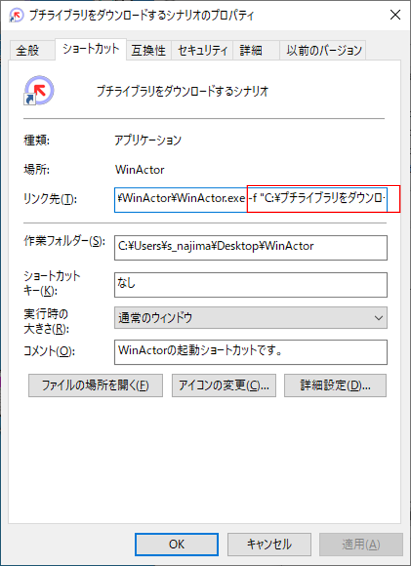The height and width of the screenshot is (566, 411).
Task: Click the リンク先(T): label
Action: [x=50, y=199]
